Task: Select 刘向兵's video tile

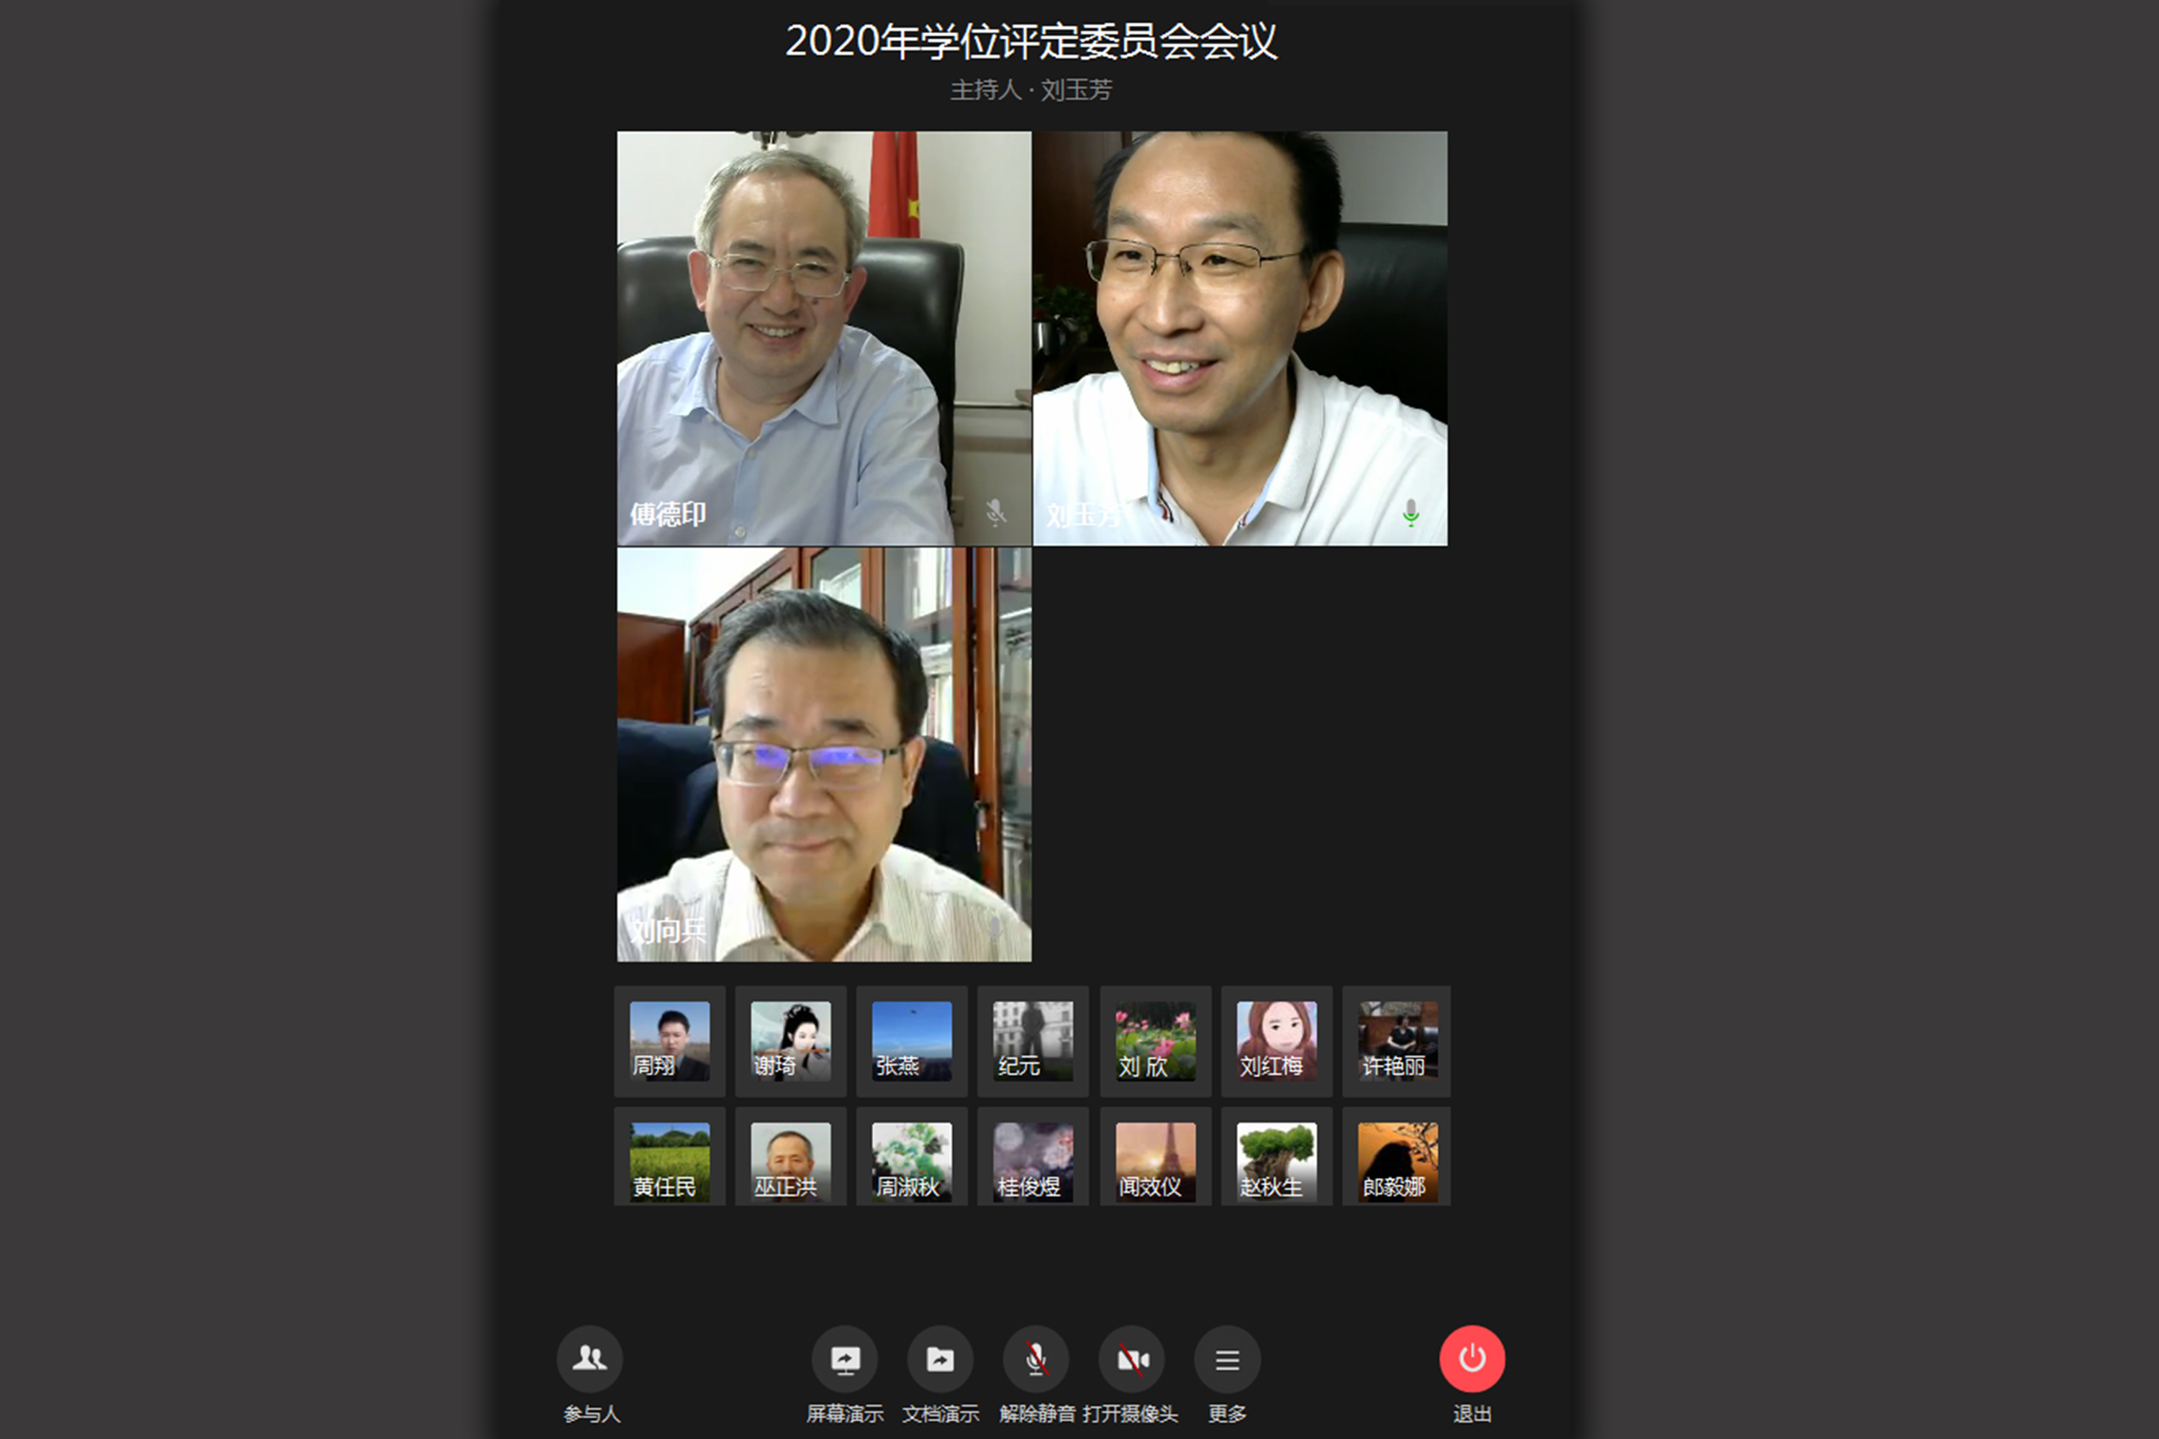Action: pyautogui.click(x=823, y=754)
